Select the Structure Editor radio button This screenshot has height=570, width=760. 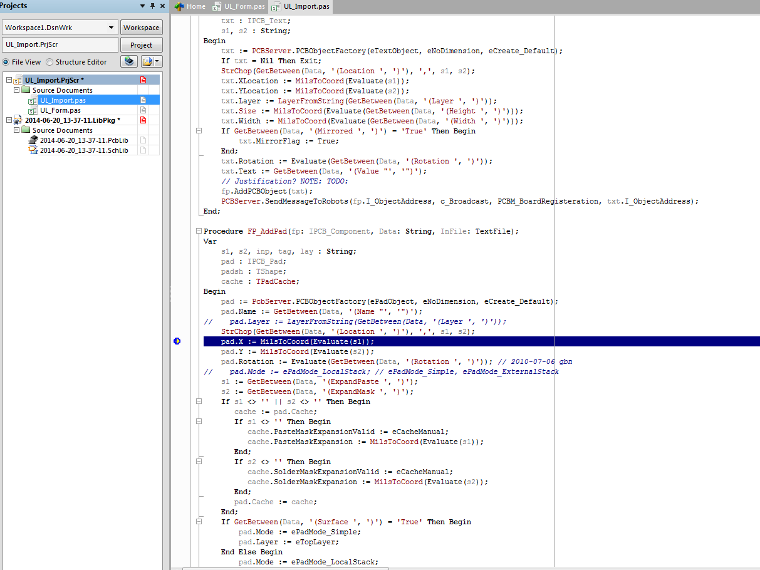(x=50, y=62)
